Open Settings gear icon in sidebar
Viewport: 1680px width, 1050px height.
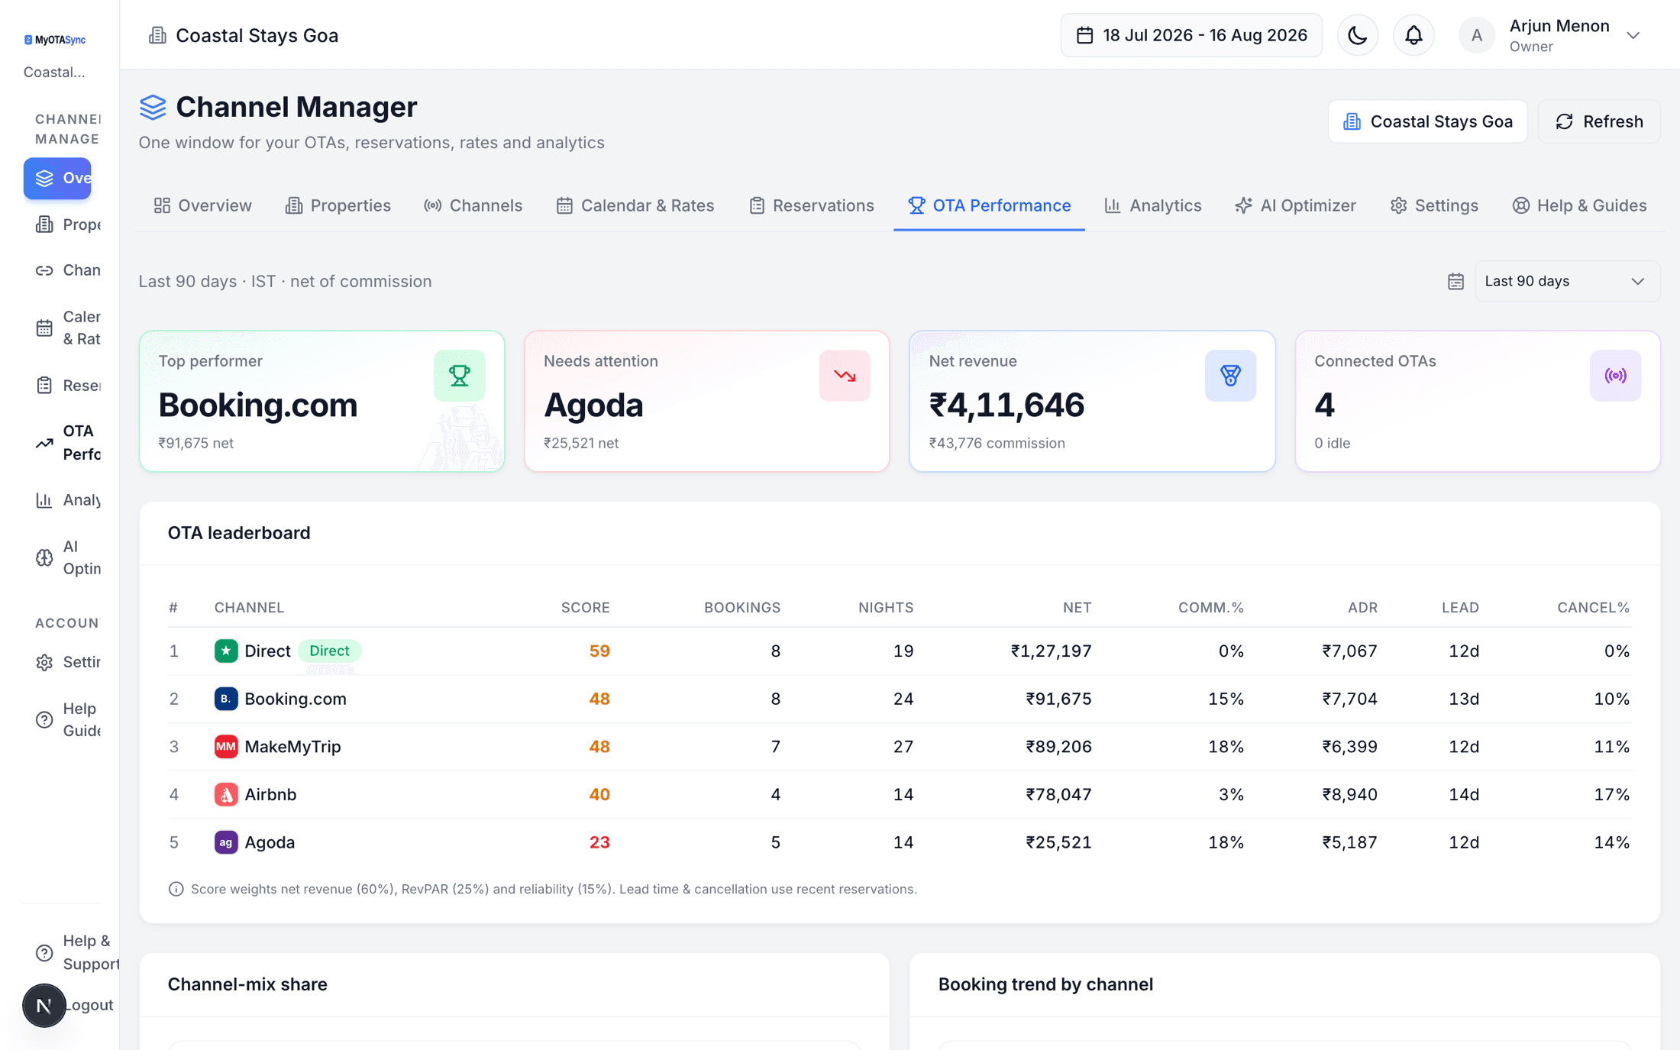coord(44,662)
